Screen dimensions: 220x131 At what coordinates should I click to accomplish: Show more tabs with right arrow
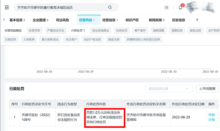(x=197, y=20)
